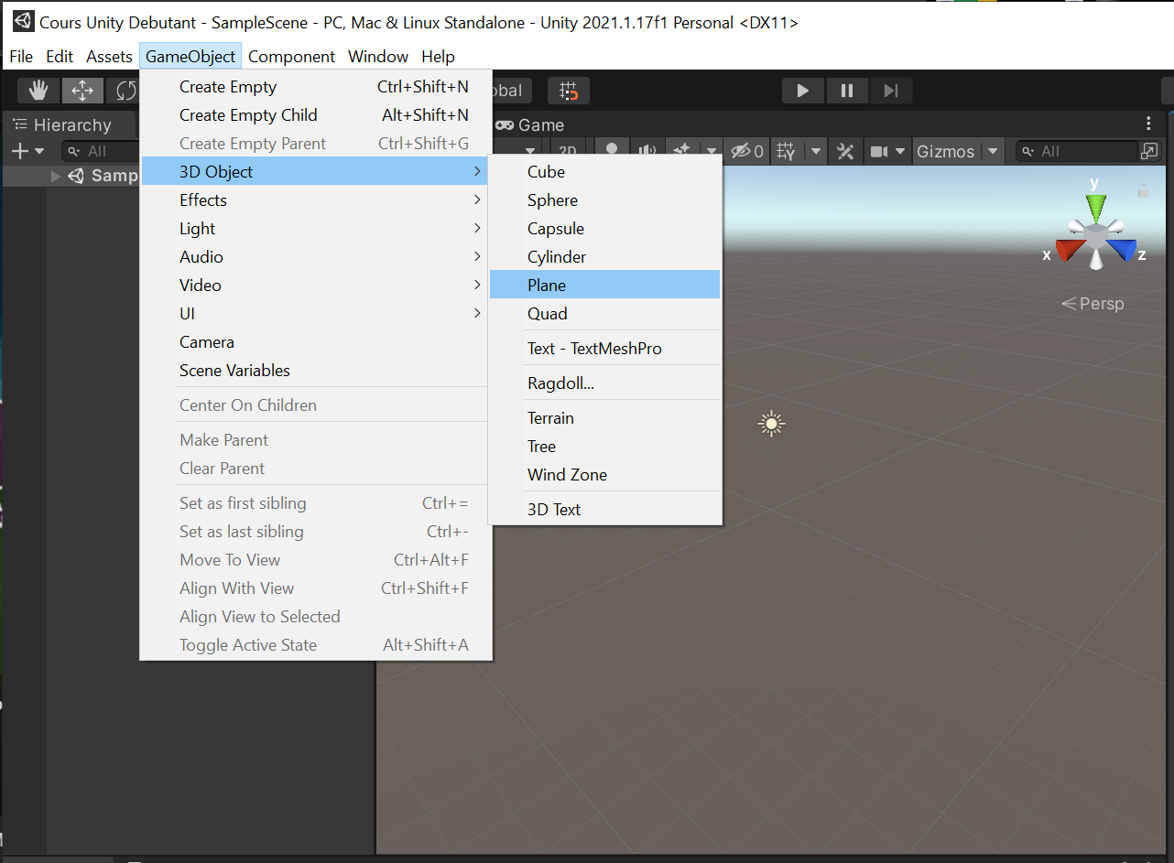This screenshot has width=1174, height=863.
Task: Choose Create Empty menu entry
Action: point(316,87)
